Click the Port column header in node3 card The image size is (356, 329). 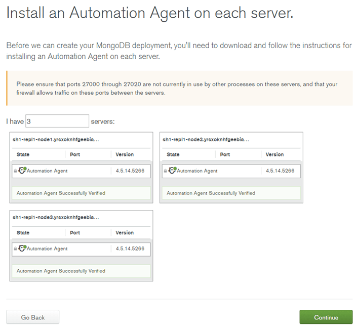[75, 232]
